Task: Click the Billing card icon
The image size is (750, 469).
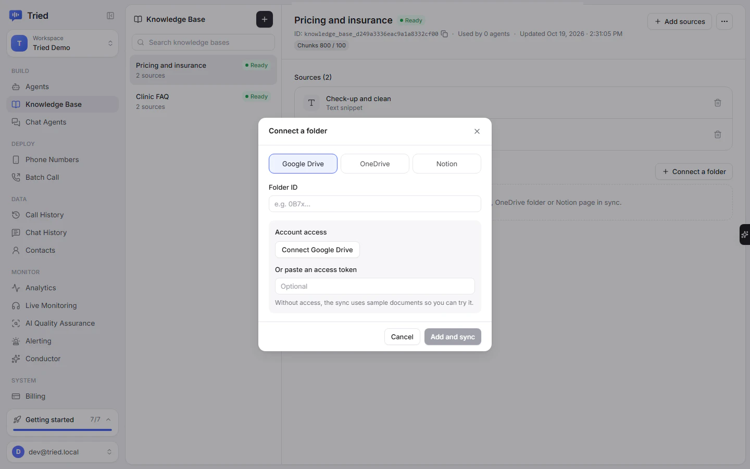Action: click(16, 396)
